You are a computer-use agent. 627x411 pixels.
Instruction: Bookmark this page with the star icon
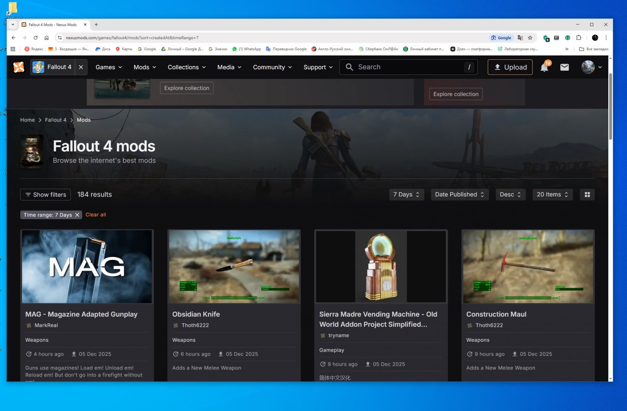[x=530, y=38]
